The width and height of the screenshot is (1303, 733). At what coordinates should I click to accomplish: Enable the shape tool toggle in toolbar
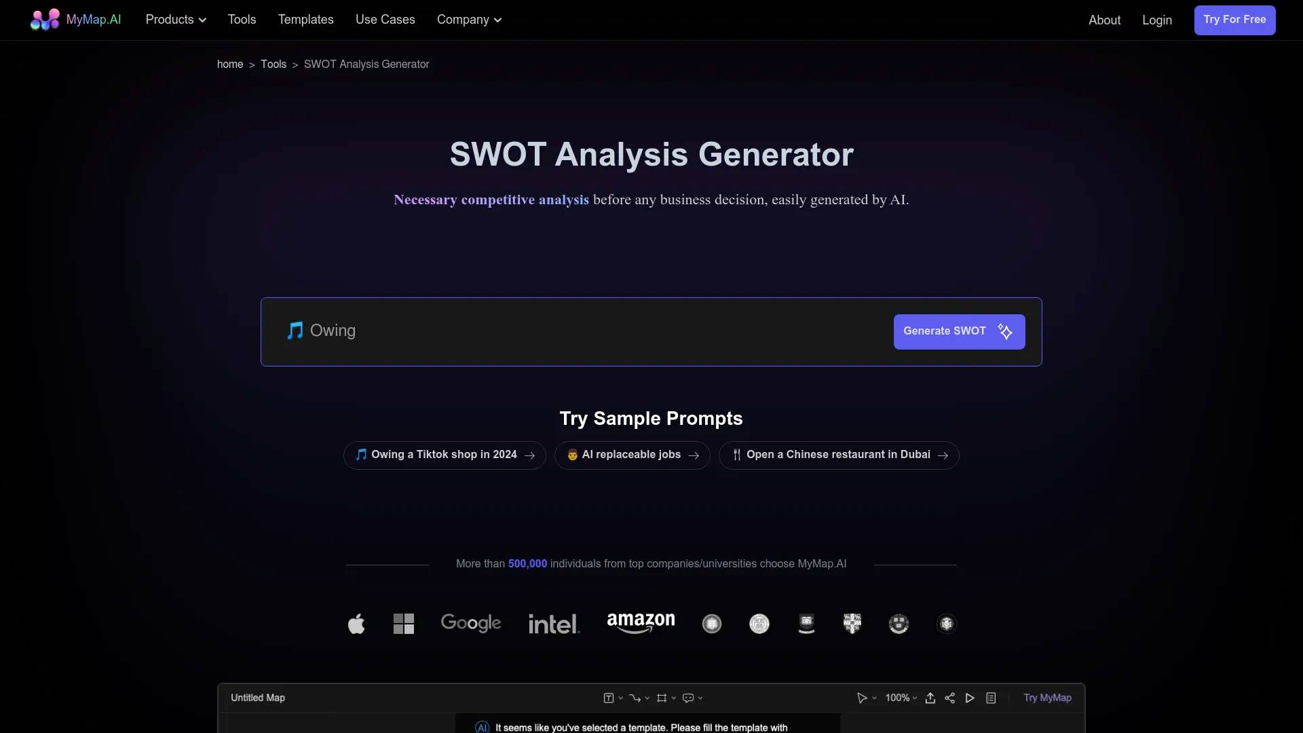point(662,697)
